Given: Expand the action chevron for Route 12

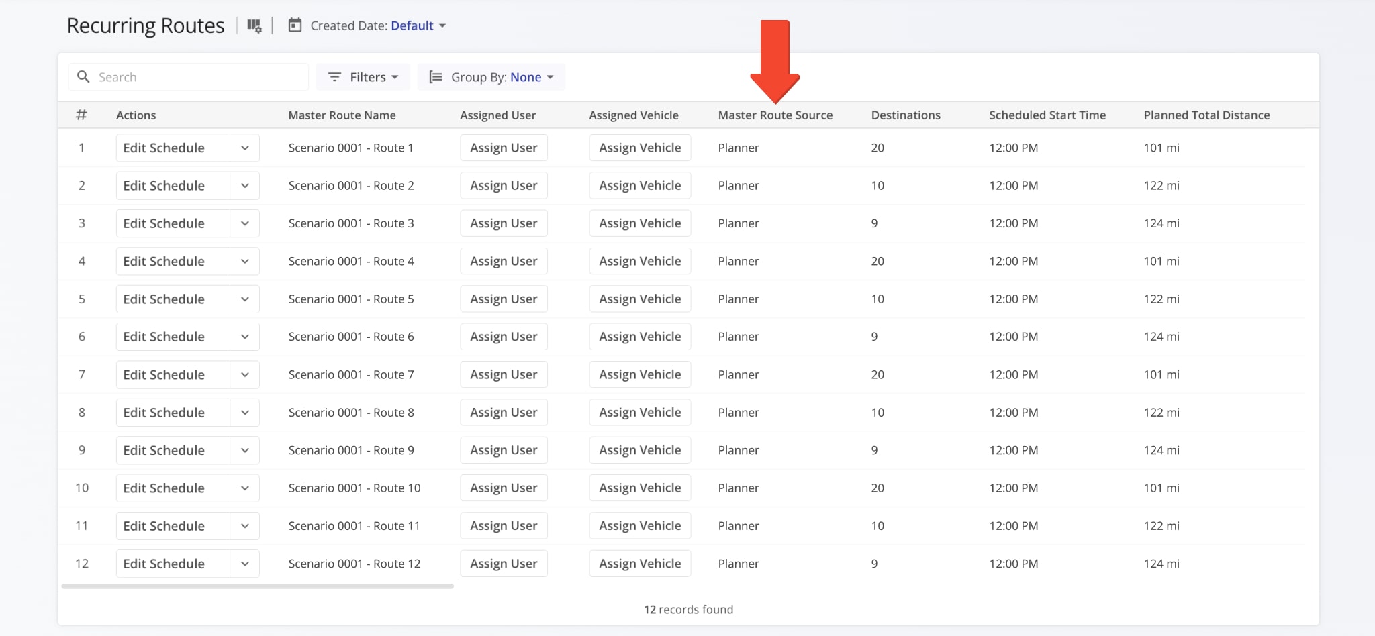Looking at the screenshot, I should pyautogui.click(x=245, y=564).
